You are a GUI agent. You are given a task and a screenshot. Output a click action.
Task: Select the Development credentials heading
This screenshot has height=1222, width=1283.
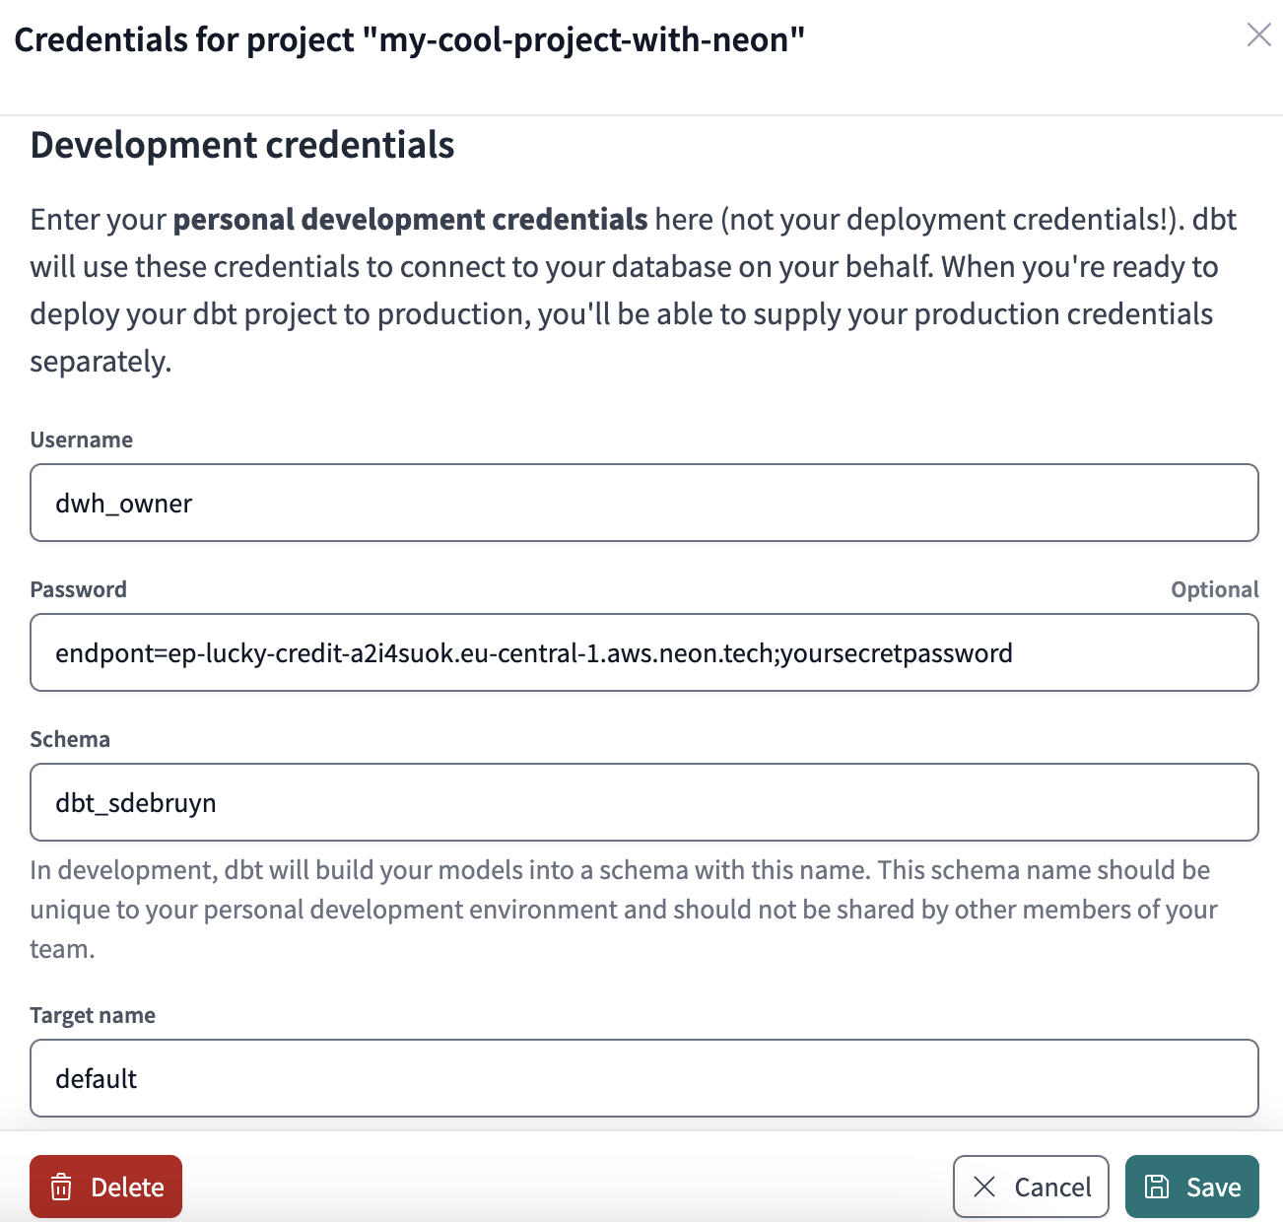pos(242,145)
